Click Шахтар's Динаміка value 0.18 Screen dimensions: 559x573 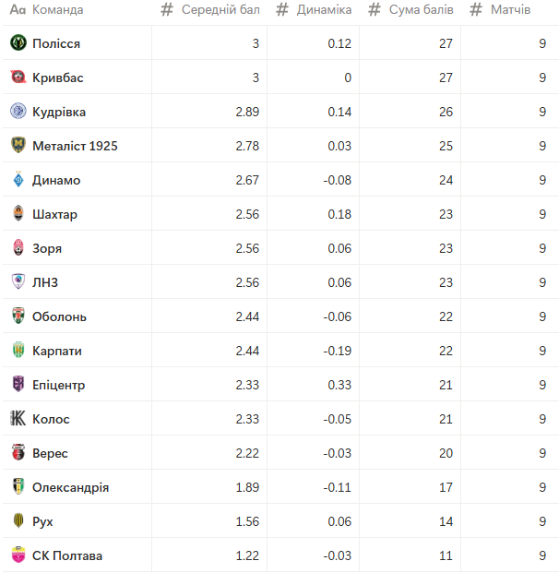(x=339, y=215)
